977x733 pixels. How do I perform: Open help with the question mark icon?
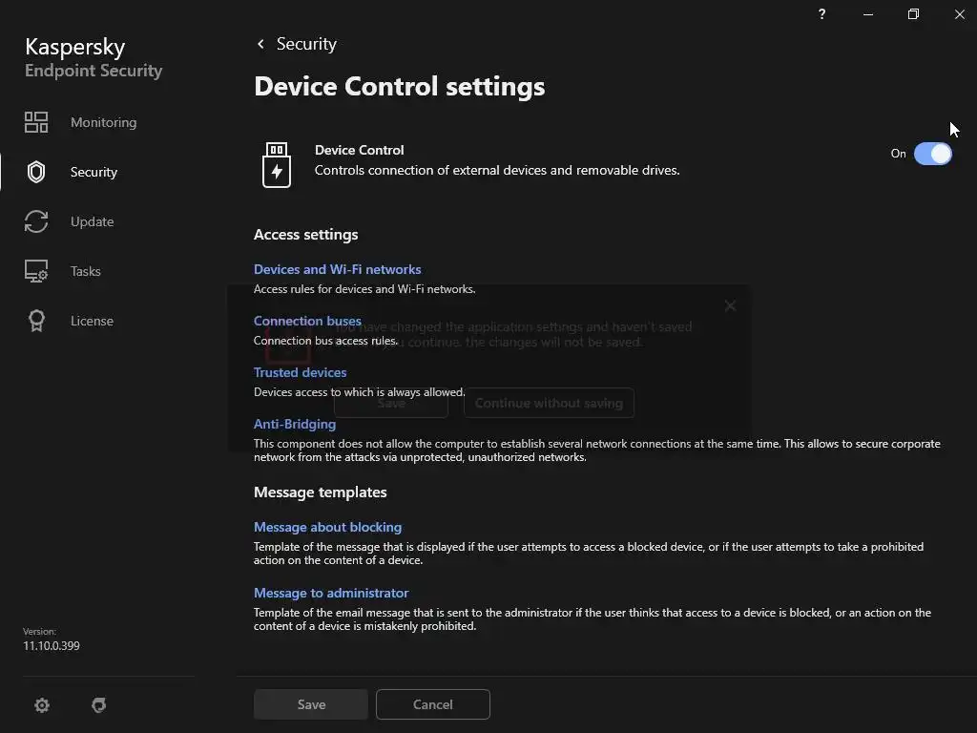pyautogui.click(x=821, y=13)
